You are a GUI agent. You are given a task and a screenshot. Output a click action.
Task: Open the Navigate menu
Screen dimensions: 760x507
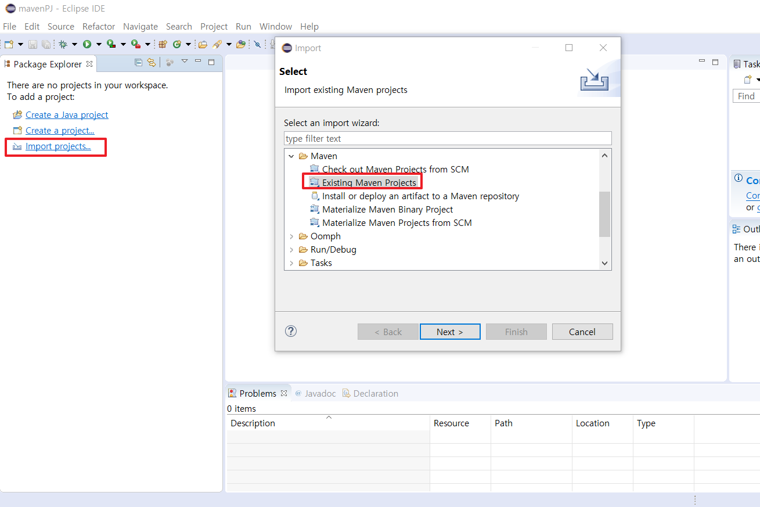tap(141, 26)
